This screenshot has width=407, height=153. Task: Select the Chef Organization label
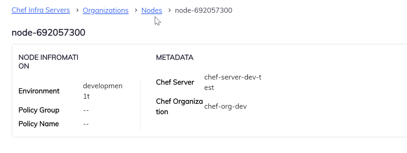pos(179,106)
